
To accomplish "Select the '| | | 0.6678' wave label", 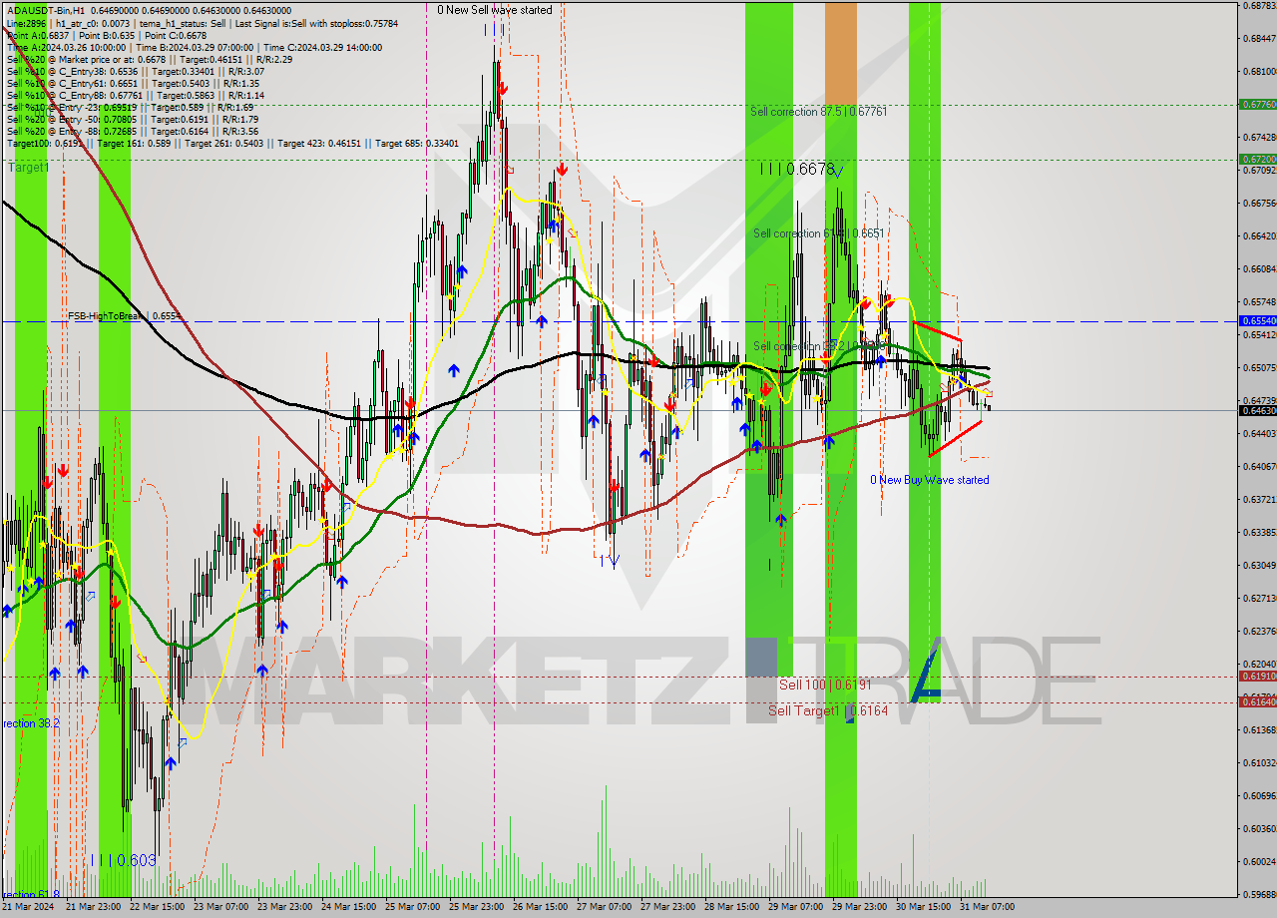I will (796, 170).
